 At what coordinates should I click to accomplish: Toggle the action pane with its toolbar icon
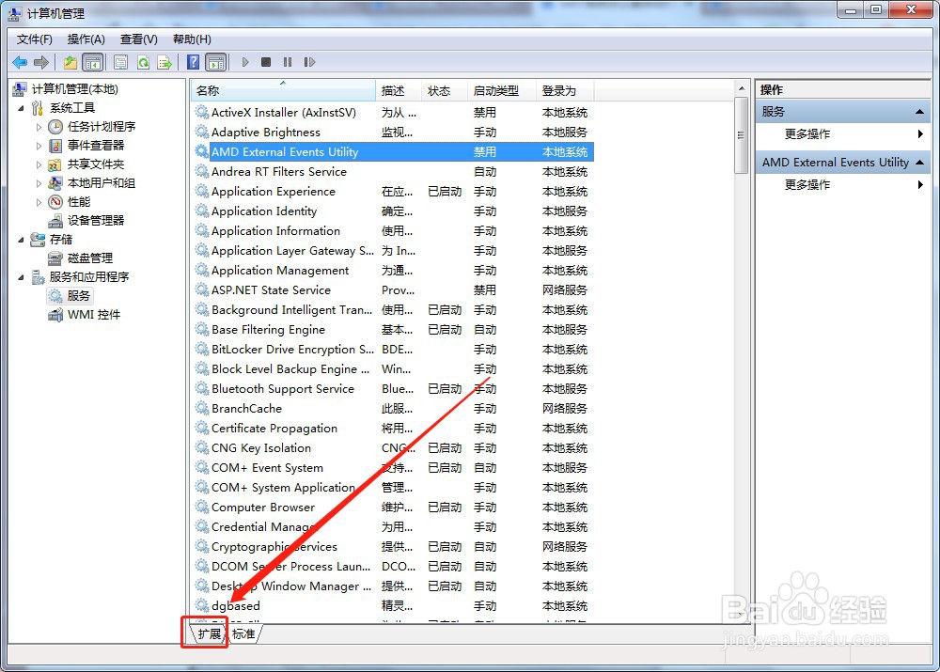tap(216, 62)
